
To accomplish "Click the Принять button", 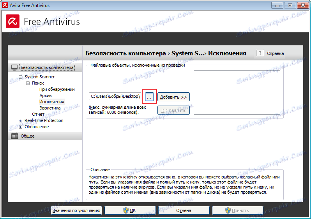I will point(238,210).
